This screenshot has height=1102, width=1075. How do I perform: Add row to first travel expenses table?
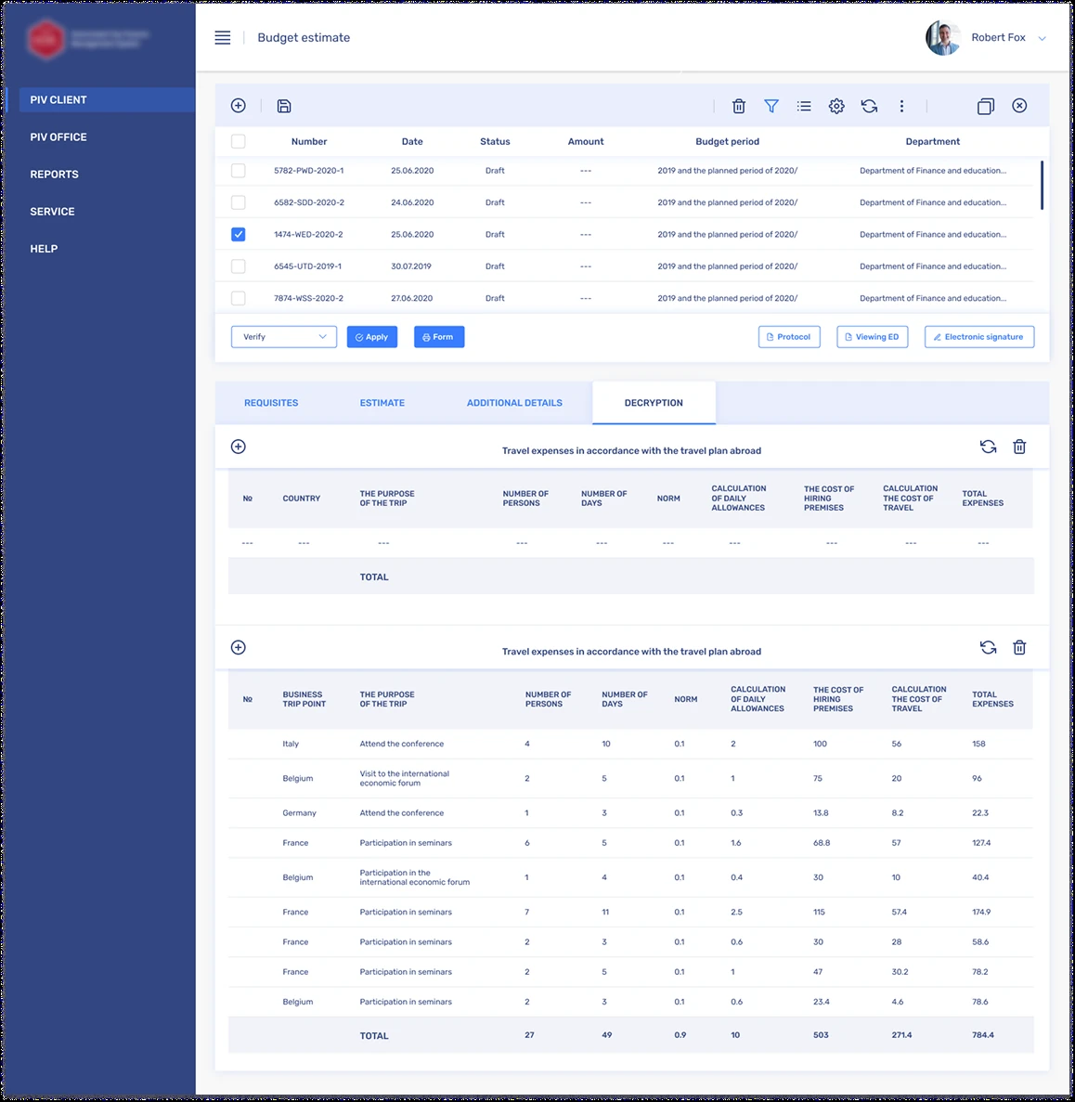point(239,447)
